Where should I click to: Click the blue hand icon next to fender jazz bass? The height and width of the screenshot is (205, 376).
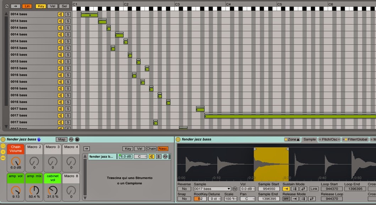tap(39, 139)
